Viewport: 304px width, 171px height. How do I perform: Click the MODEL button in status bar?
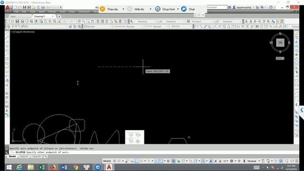[107, 161]
